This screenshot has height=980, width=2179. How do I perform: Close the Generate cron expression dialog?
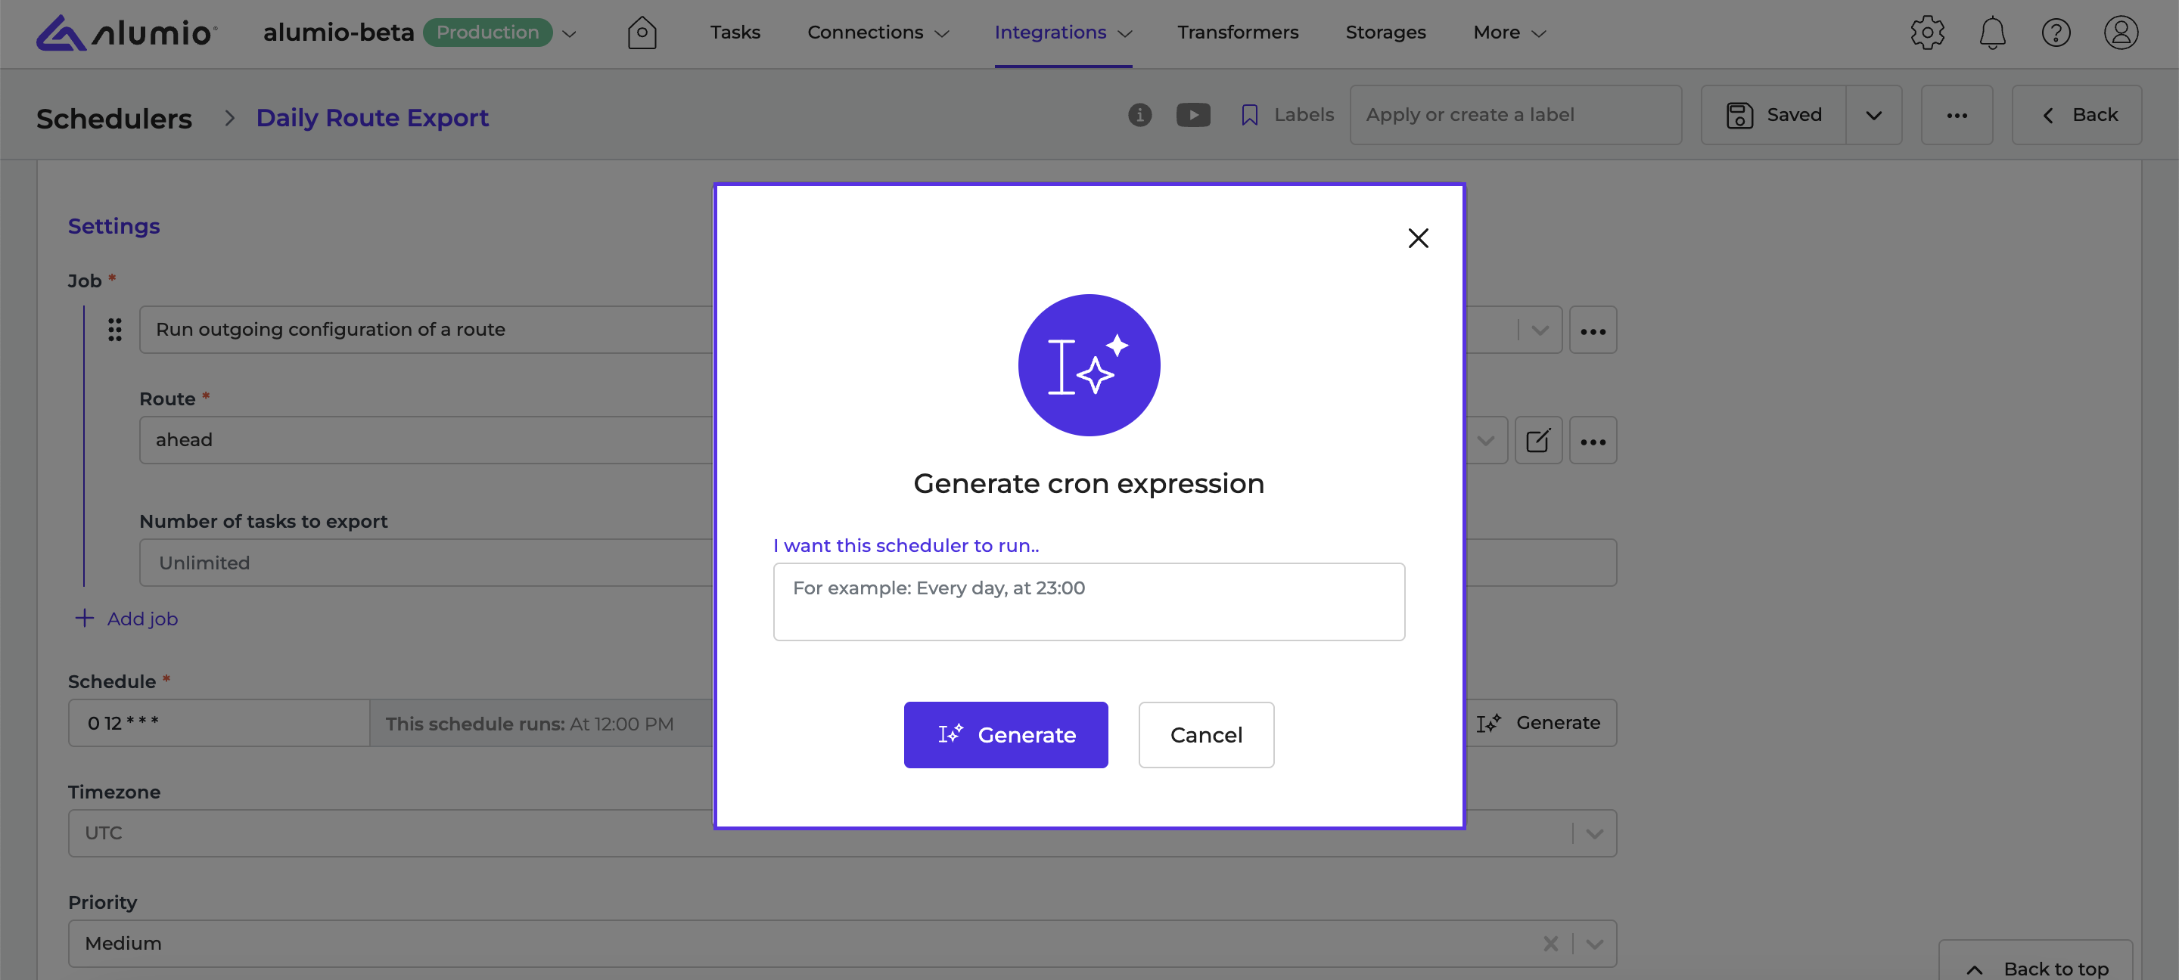point(1418,238)
